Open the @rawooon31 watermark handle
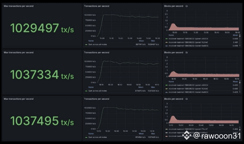The image size is (244, 144). 217,136
